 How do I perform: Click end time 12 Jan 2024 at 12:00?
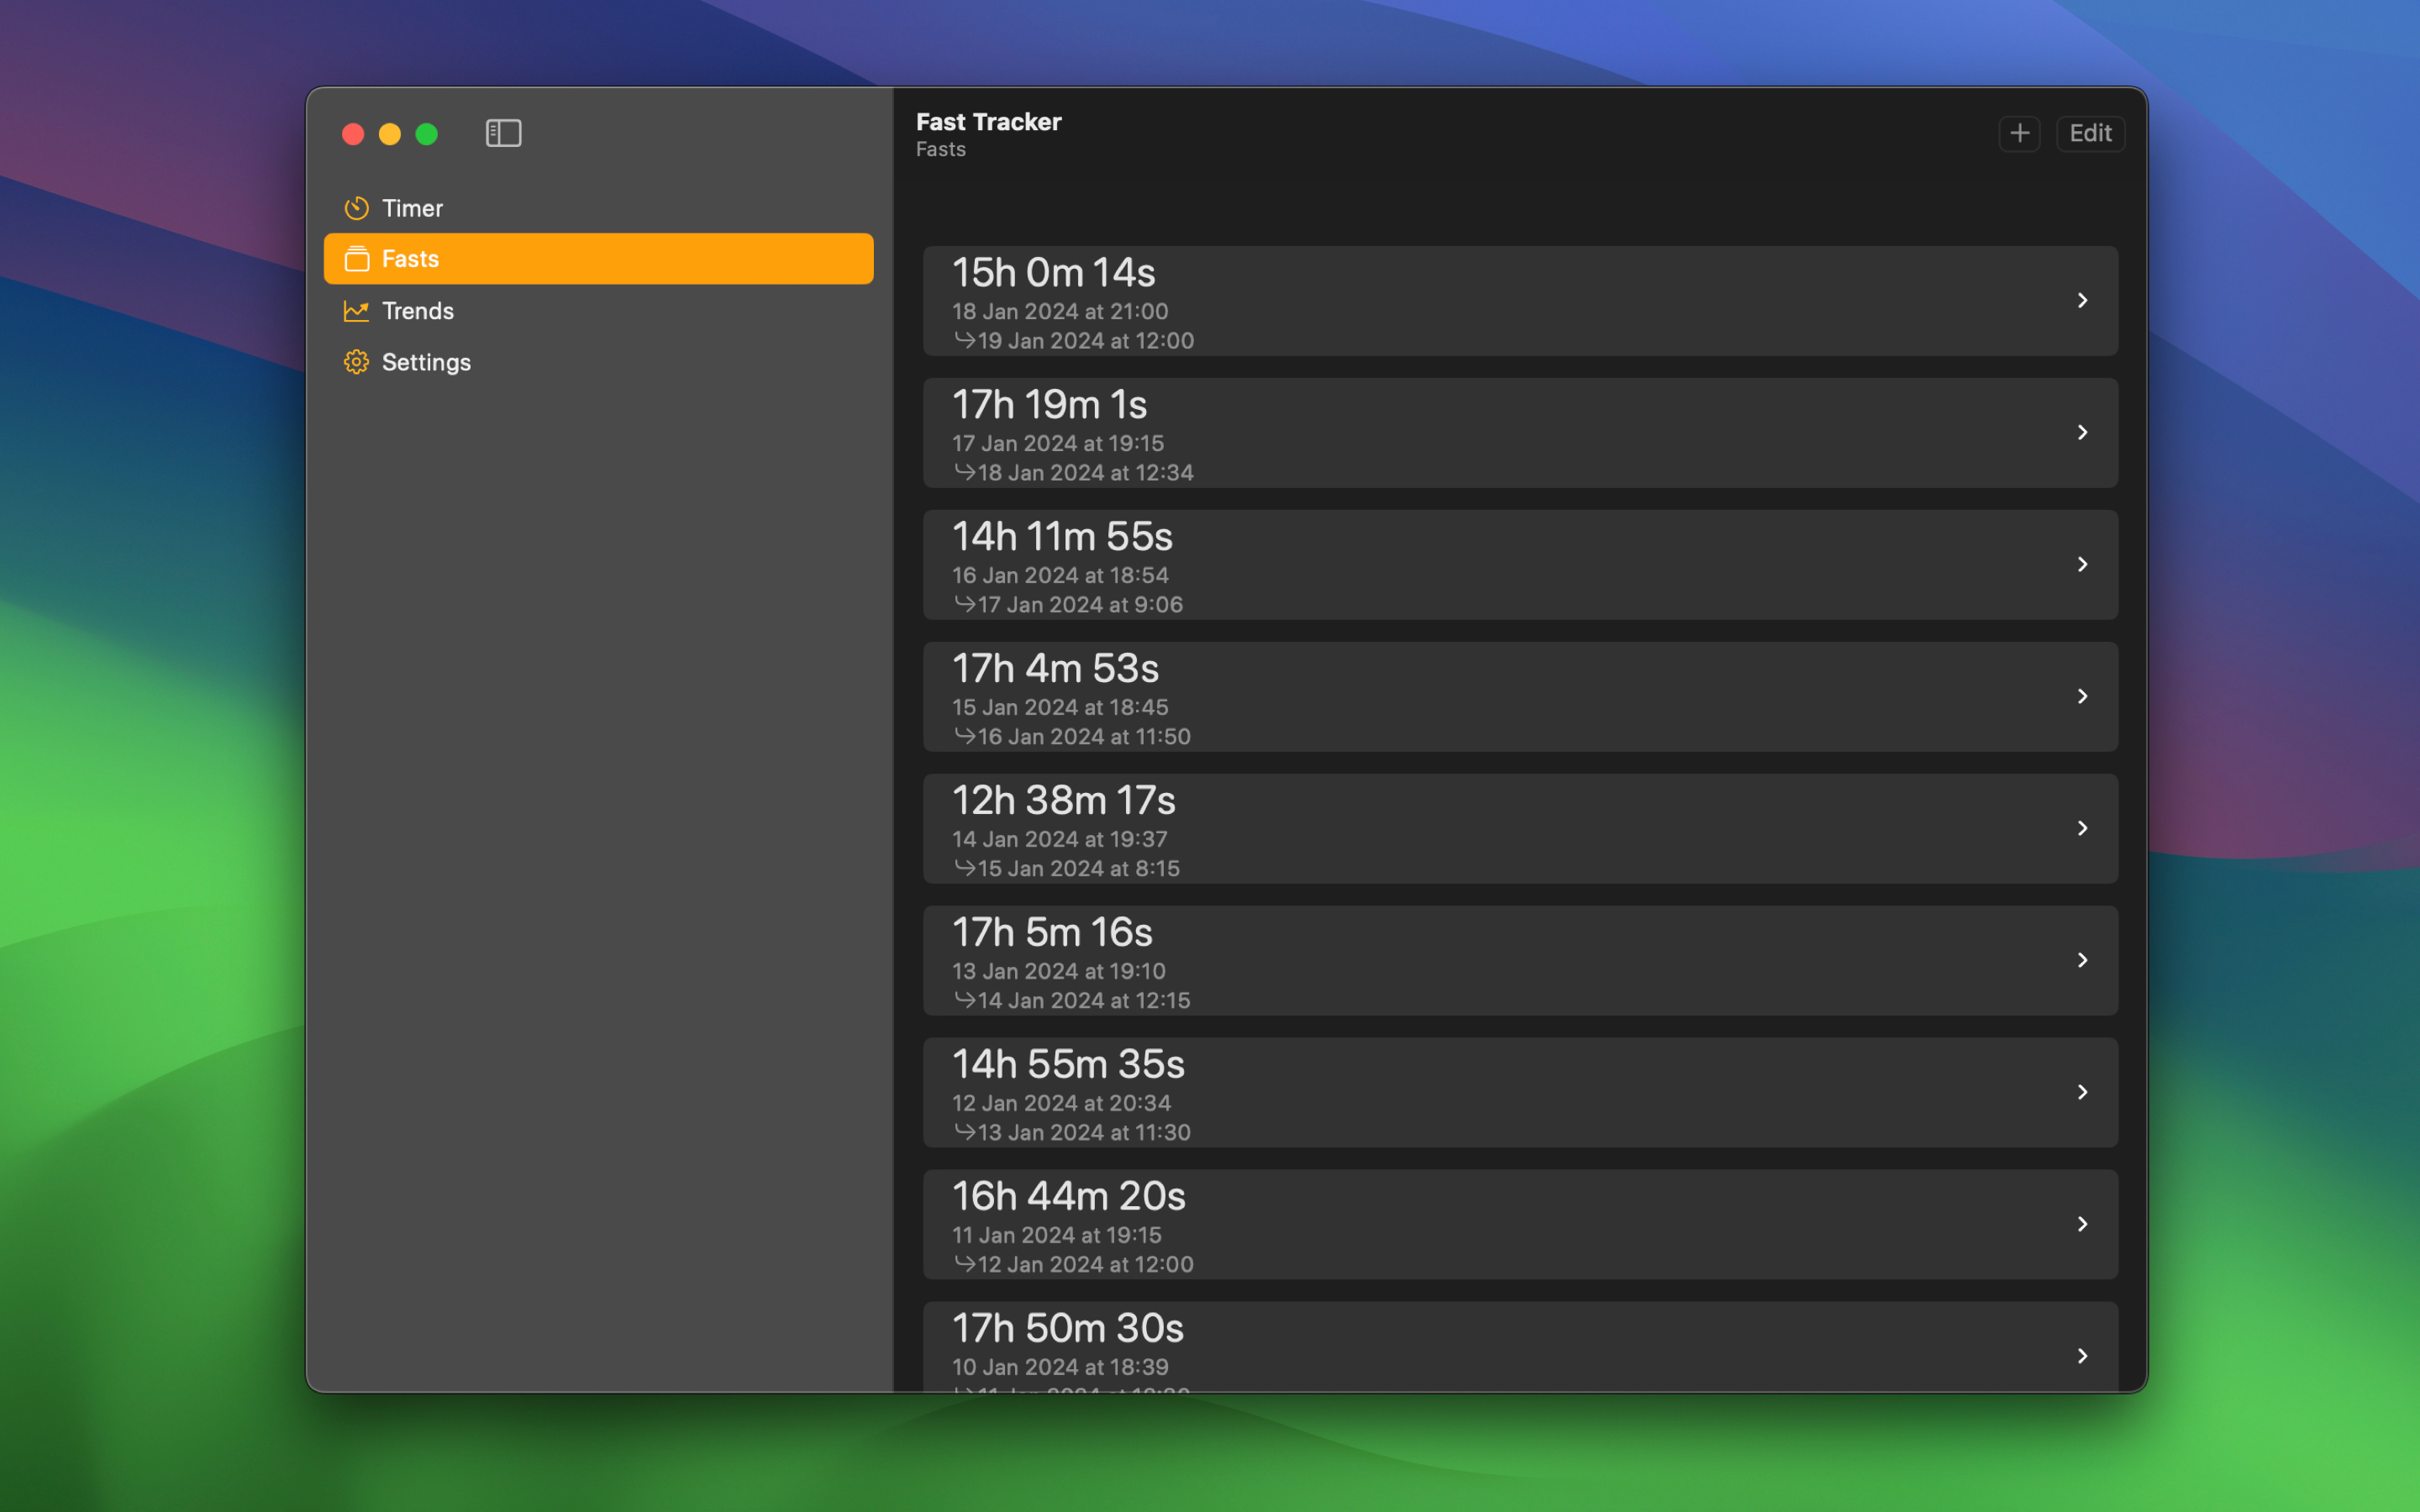click(1086, 1265)
